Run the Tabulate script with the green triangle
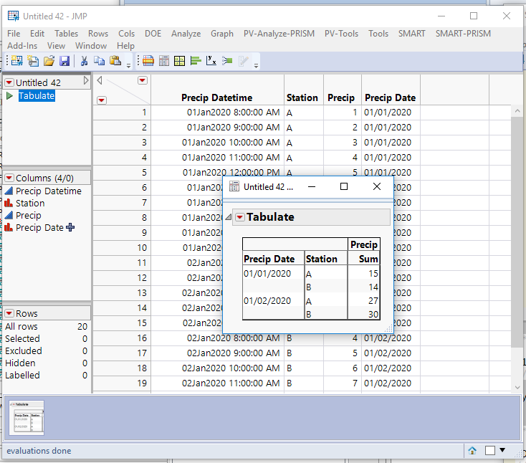 click(9, 95)
